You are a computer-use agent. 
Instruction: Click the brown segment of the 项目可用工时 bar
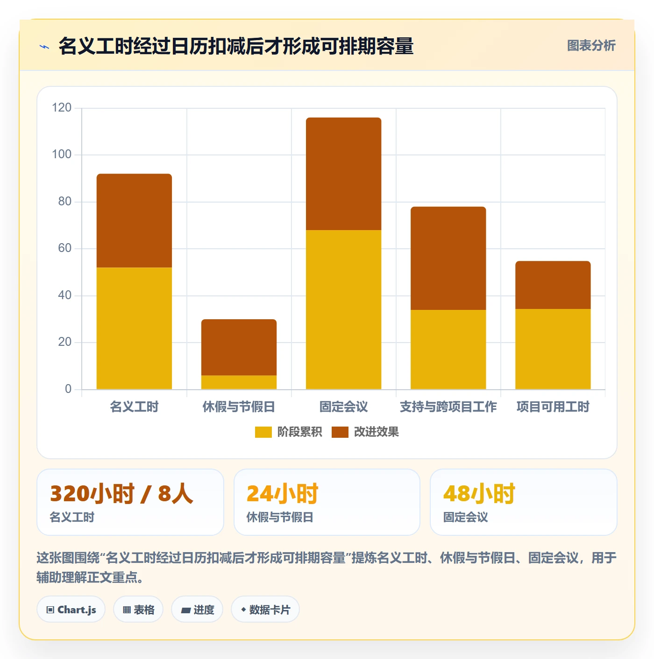point(553,285)
